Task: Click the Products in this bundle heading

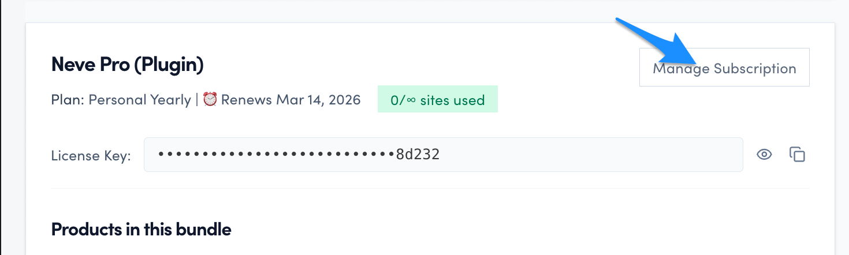Action: tap(141, 229)
